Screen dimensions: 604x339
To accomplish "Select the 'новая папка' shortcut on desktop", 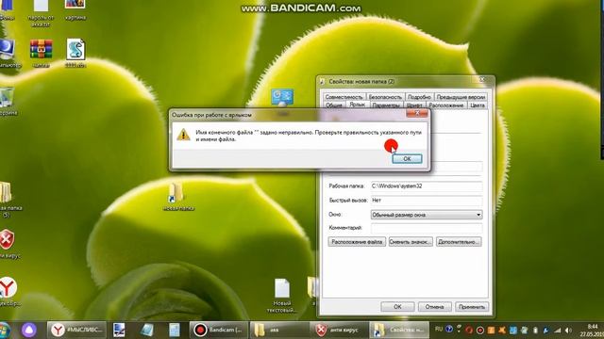I will click(x=176, y=192).
